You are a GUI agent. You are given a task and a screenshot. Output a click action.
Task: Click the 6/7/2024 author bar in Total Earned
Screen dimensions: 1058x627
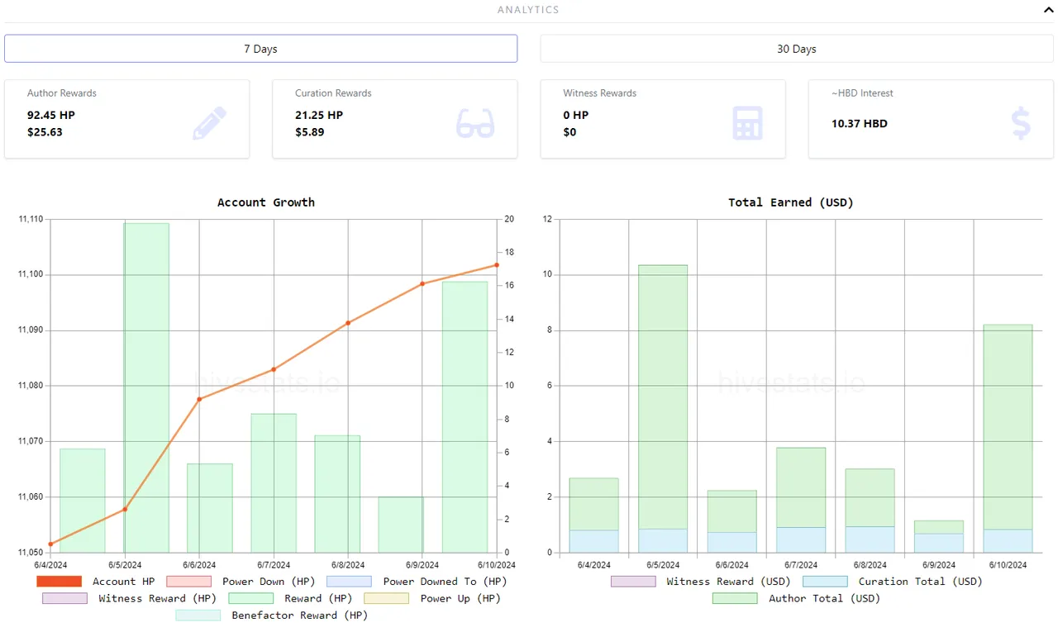click(801, 487)
